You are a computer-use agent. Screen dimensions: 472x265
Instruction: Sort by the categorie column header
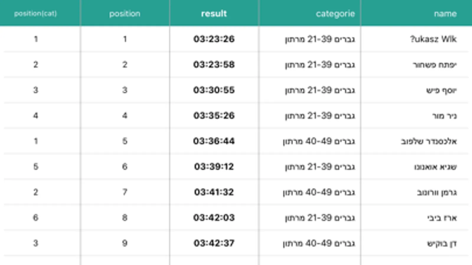335,14
